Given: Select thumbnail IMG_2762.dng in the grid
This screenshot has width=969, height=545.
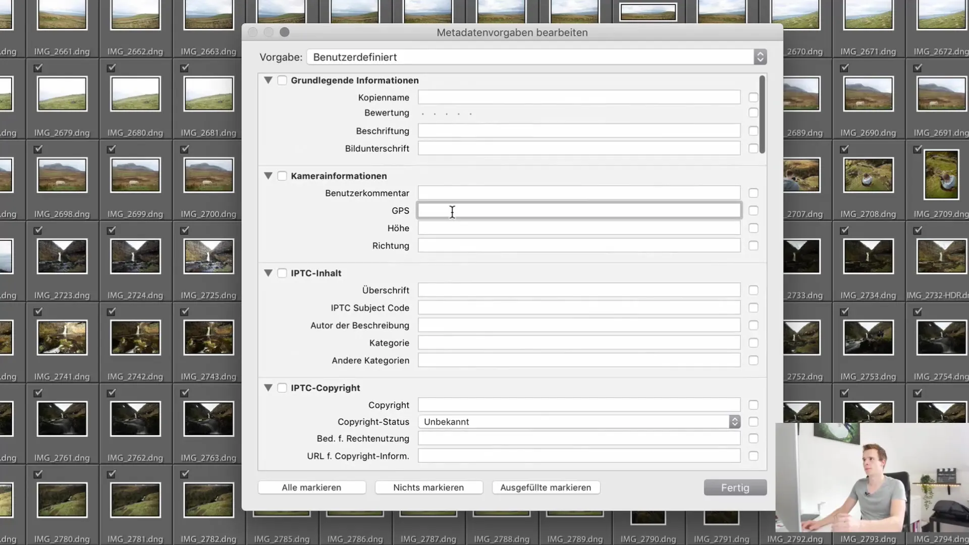Looking at the screenshot, I should 135,419.
